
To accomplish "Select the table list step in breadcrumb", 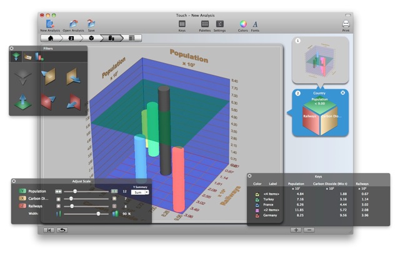I will coord(132,38).
